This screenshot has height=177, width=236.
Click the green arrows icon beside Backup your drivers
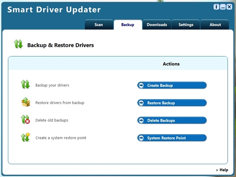(25, 84)
